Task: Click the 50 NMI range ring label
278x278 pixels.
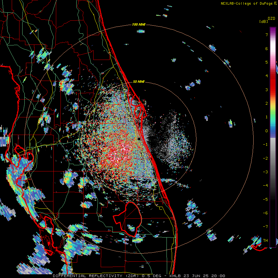Action: tap(139, 82)
